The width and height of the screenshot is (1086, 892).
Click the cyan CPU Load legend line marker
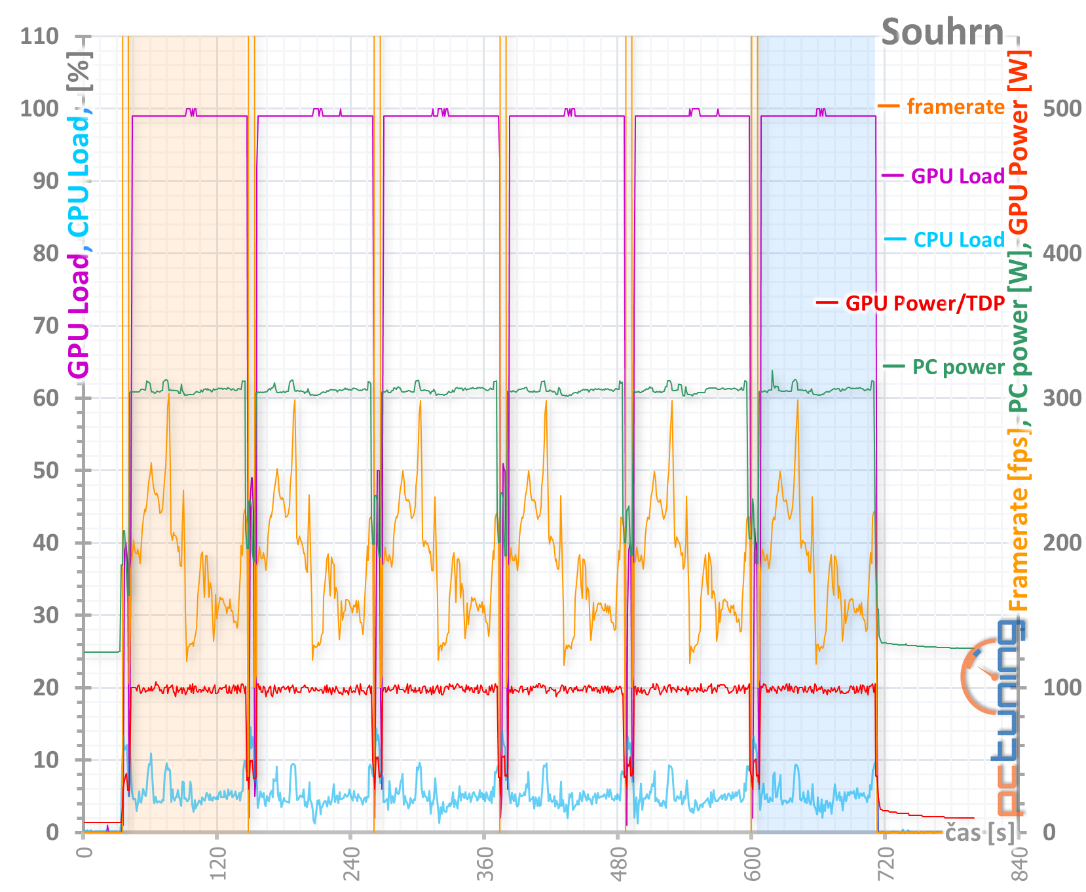[895, 239]
